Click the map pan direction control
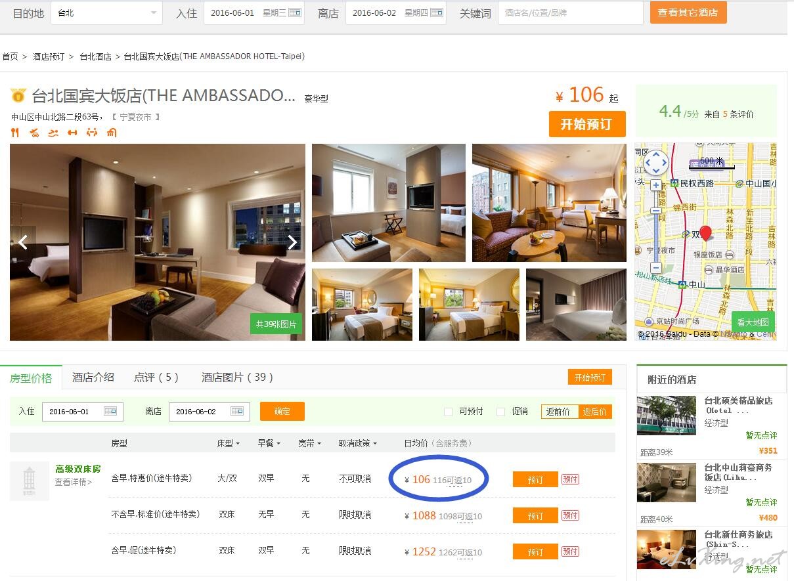 [x=655, y=162]
